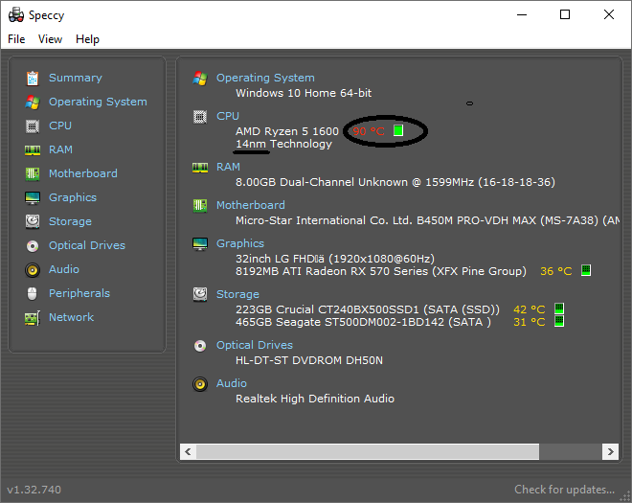Select Audio in the sidebar
This screenshot has width=632, height=503.
click(64, 269)
